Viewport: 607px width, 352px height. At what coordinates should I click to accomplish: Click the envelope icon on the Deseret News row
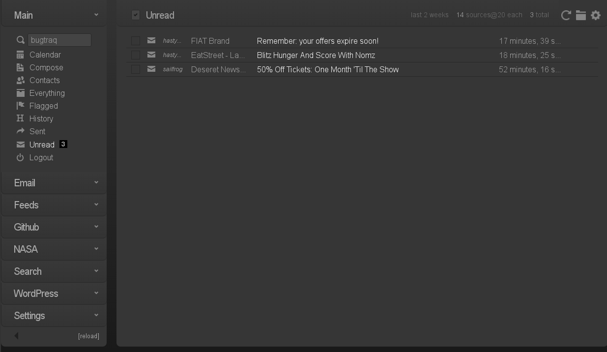[x=151, y=69]
